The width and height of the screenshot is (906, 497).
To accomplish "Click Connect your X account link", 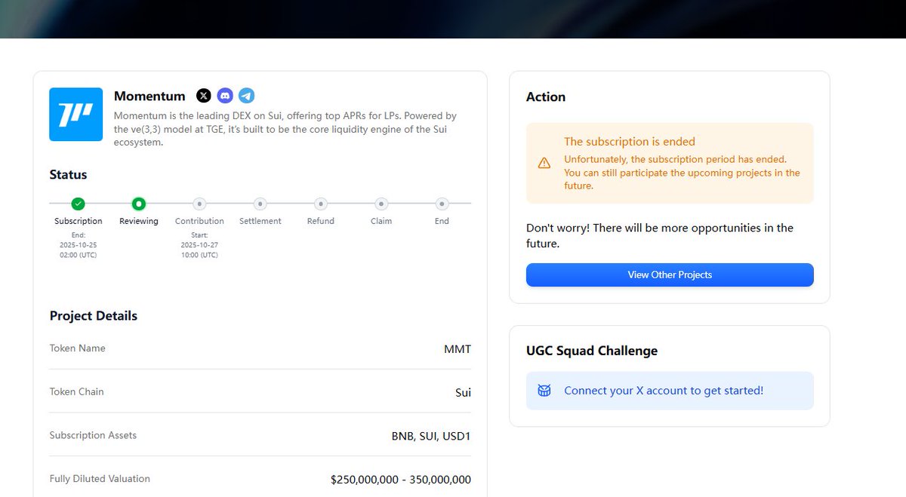I will pos(664,391).
